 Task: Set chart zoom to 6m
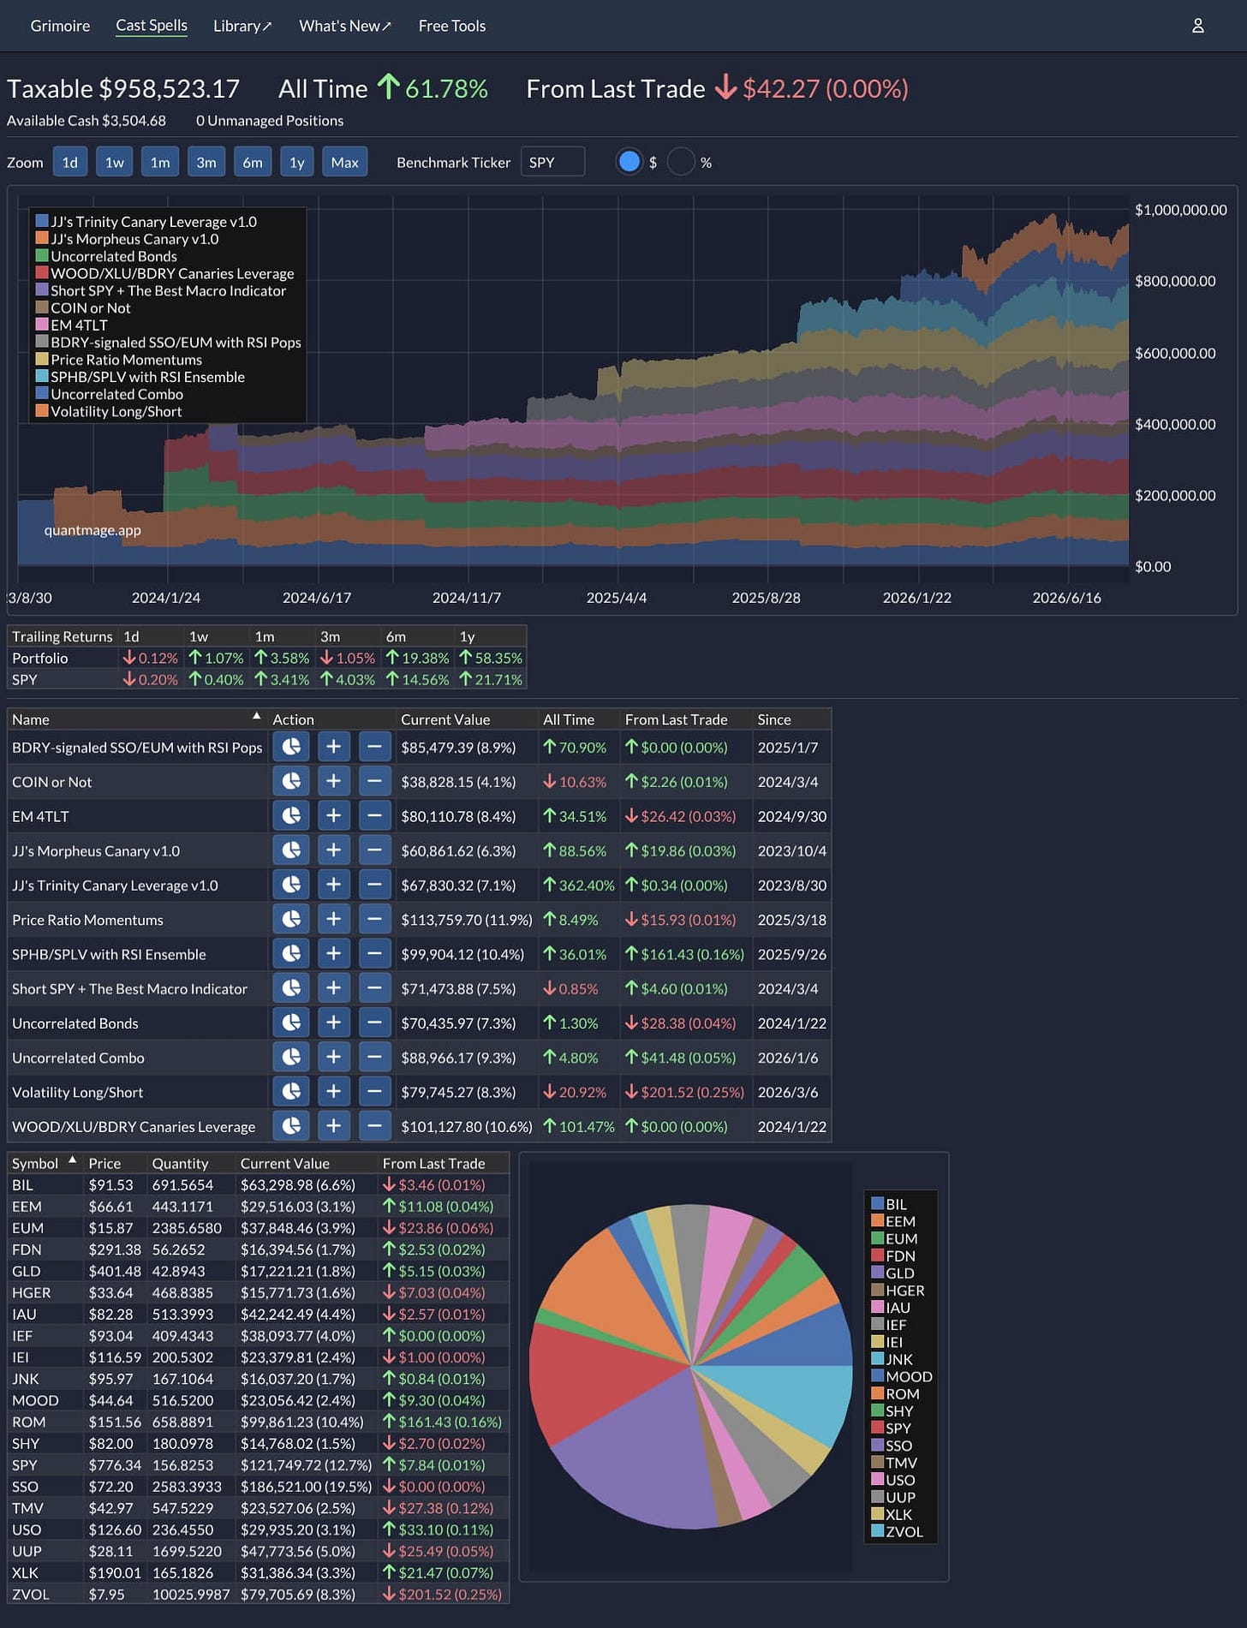pos(253,162)
